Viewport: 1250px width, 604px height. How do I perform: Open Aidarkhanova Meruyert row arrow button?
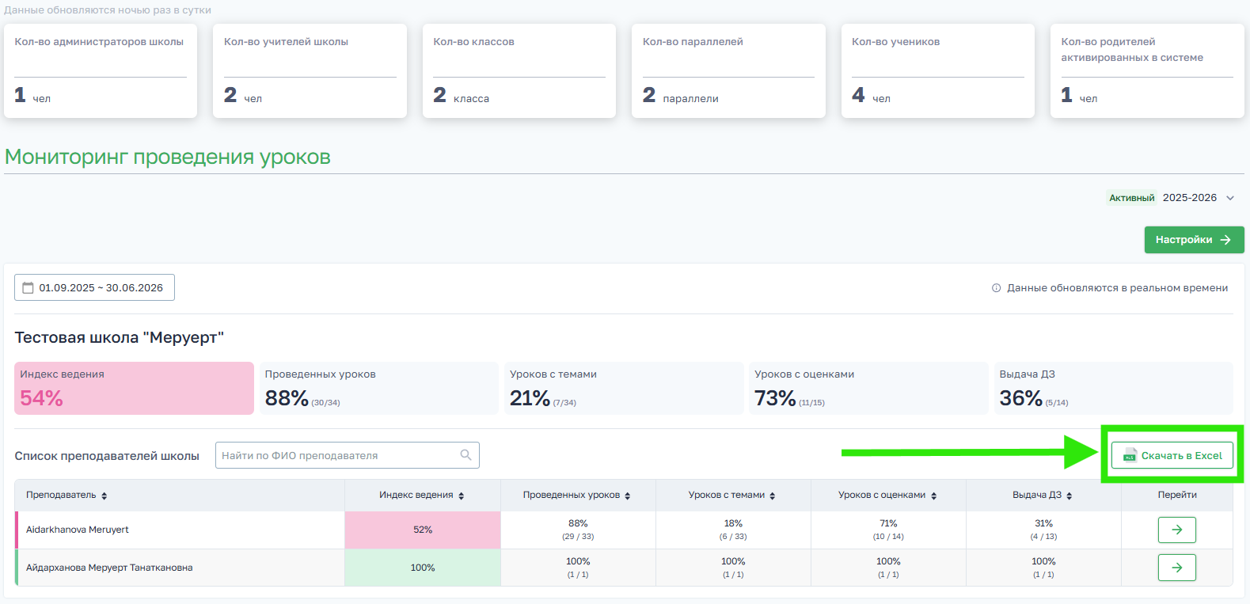click(1176, 530)
